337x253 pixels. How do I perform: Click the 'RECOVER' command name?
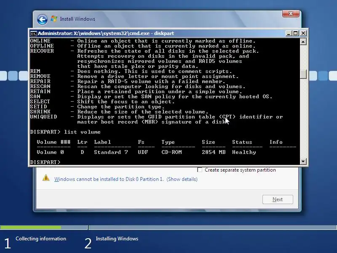[x=42, y=51]
